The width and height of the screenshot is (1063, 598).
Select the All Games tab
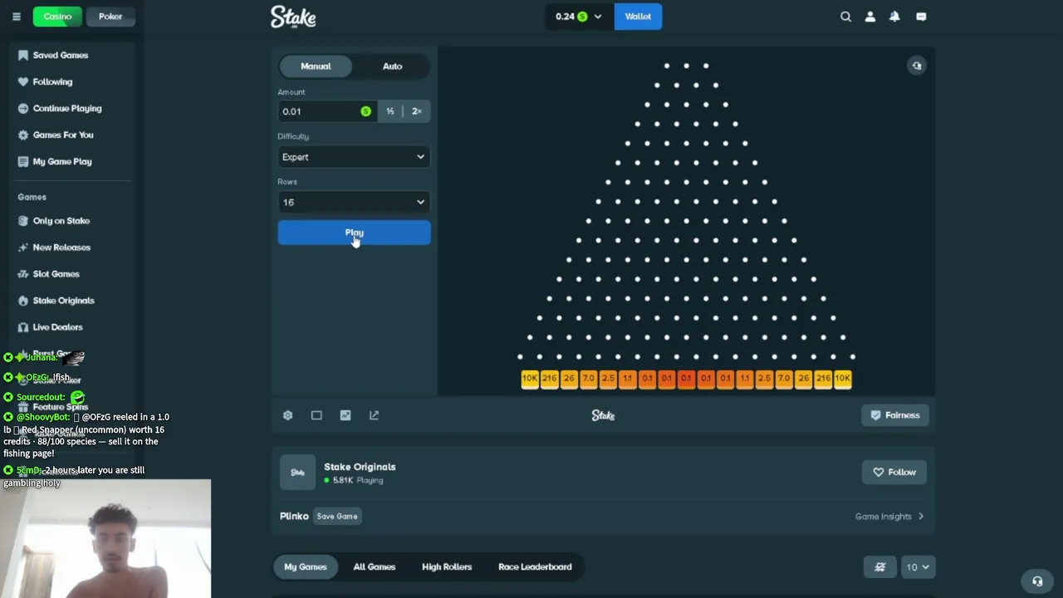coord(375,567)
